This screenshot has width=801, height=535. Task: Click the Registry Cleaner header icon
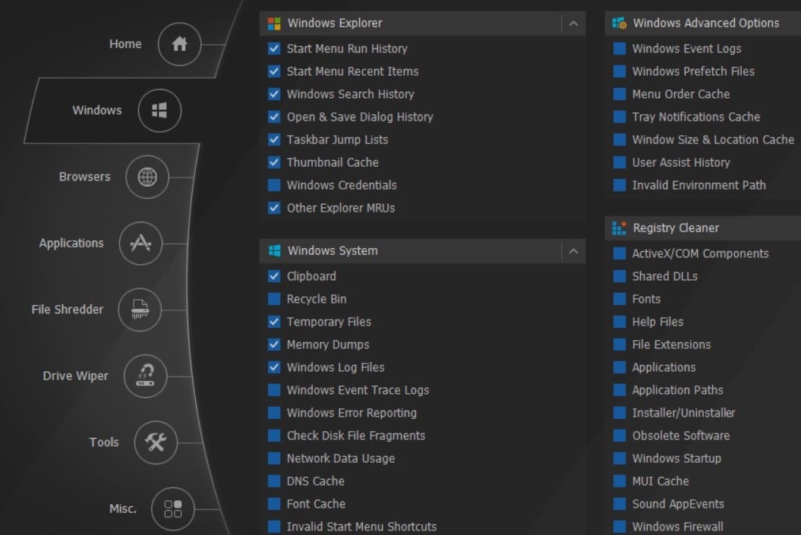tap(619, 228)
